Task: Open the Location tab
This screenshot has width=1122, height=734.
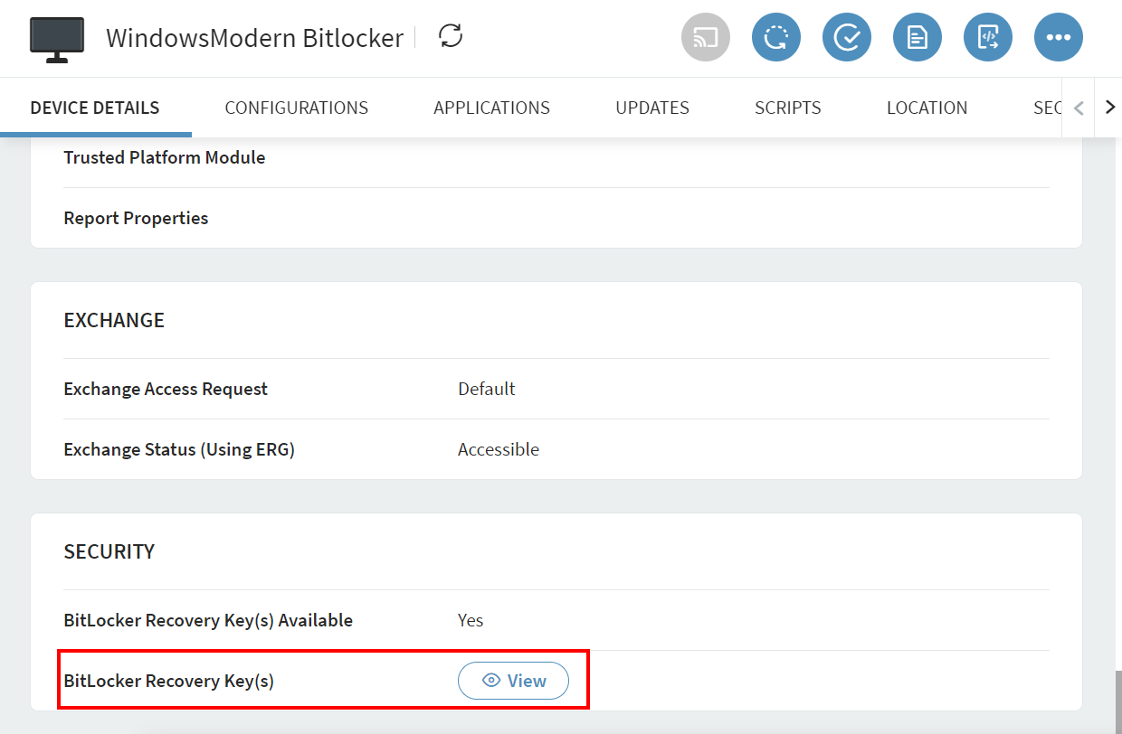Action: point(927,108)
